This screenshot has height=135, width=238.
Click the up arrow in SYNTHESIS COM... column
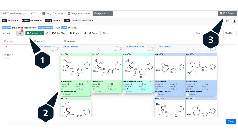tap(149, 47)
